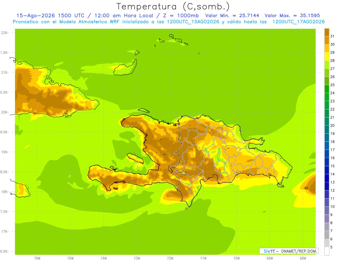Click the color bar segment between 25 and 26
The height and width of the screenshot is (262, 340).
[x=327, y=81]
